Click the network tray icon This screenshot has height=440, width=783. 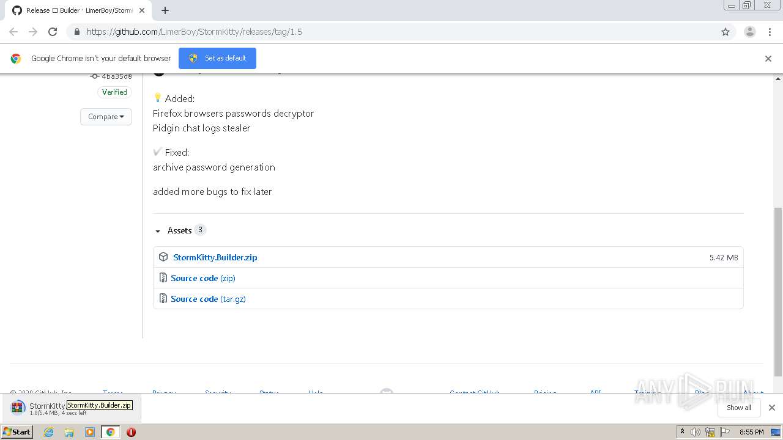point(710,432)
